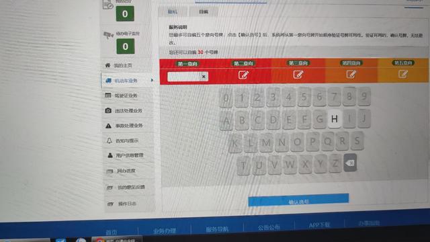430x242 pixels.
Task: Hit the backspace key on the on-screen keyboard
Action: tap(350, 163)
